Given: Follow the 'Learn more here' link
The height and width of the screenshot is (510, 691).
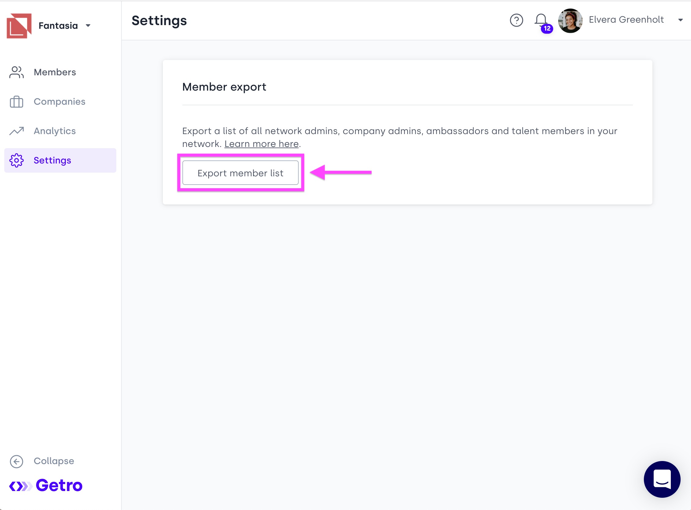Looking at the screenshot, I should (x=261, y=144).
